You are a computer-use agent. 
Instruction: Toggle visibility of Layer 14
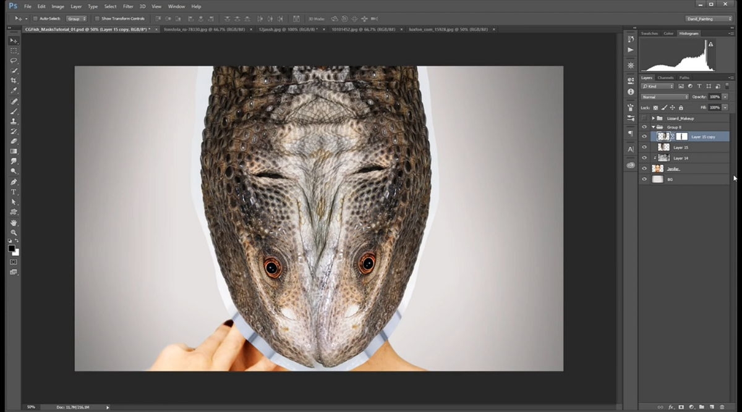[x=644, y=158]
